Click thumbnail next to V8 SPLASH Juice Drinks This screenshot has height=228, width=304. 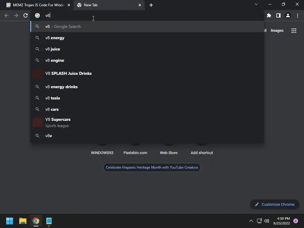(37, 74)
